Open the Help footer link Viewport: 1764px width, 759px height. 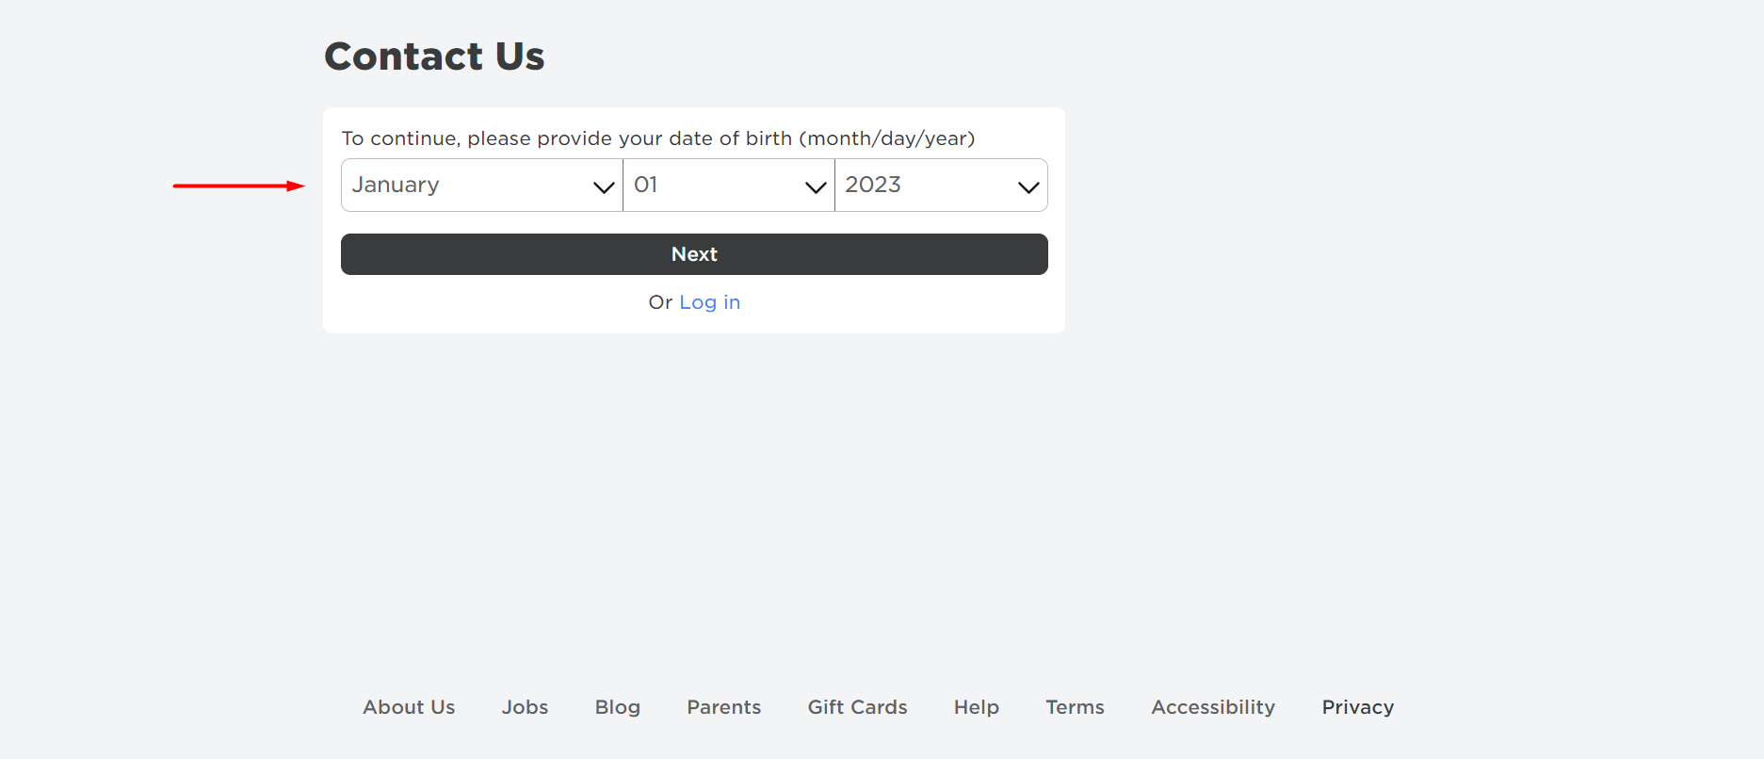tap(977, 707)
